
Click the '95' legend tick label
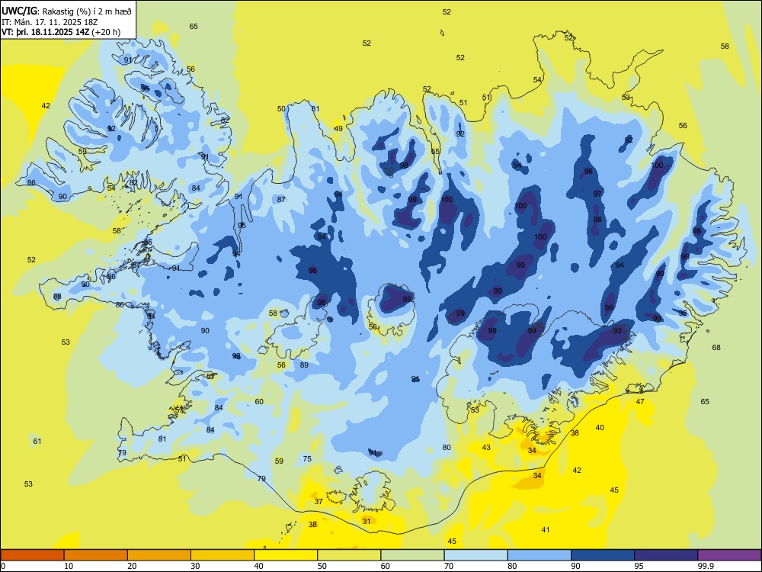click(638, 566)
